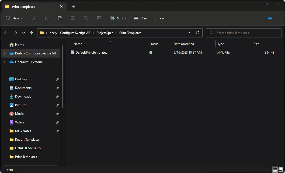Click the Paste clipboard icon
Screen dimensions: 285x173
(x=60, y=18)
